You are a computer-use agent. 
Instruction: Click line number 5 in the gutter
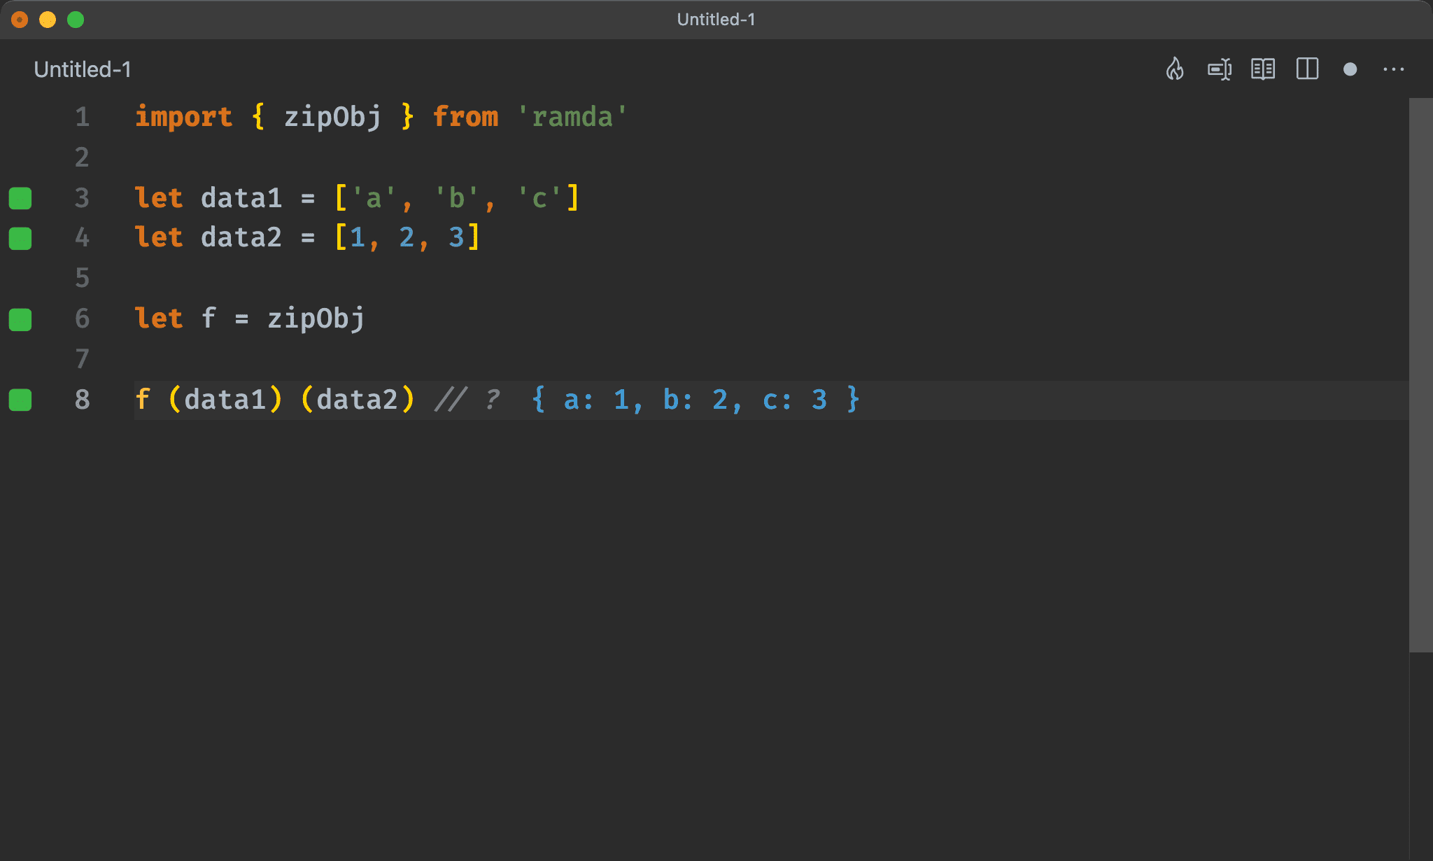pos(83,278)
